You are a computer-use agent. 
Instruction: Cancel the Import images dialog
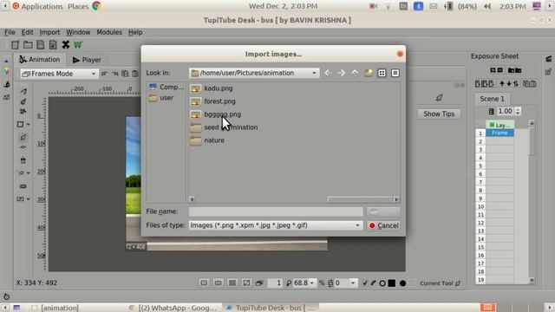pyautogui.click(x=383, y=225)
